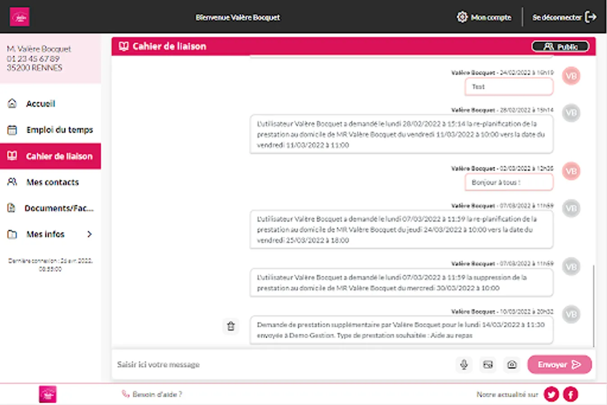
Task: Click the home icon beside Accueil
Action: click(12, 103)
